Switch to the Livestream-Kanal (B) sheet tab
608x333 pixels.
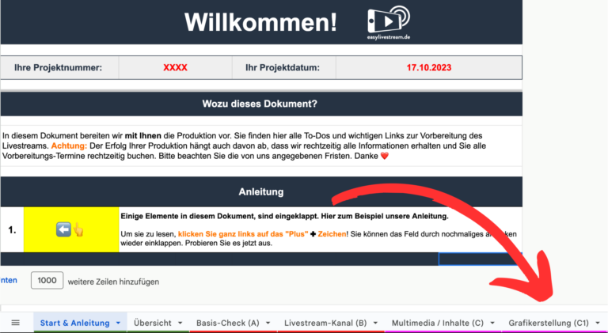[x=325, y=323]
